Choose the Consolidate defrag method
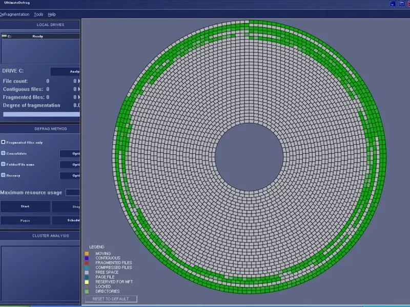The width and height of the screenshot is (410, 307). pos(3,153)
